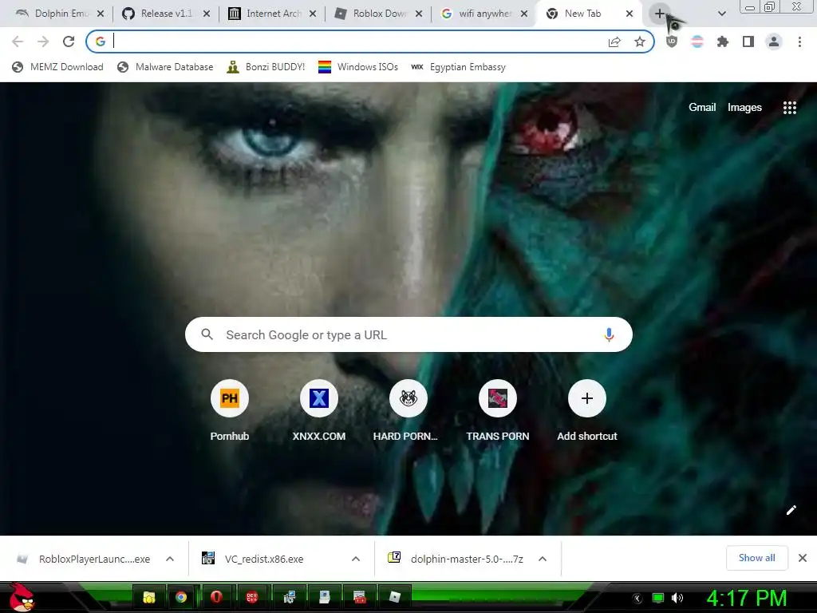Close the Roblox Download tab
Viewport: 817px width, 613px height.
coord(419,14)
